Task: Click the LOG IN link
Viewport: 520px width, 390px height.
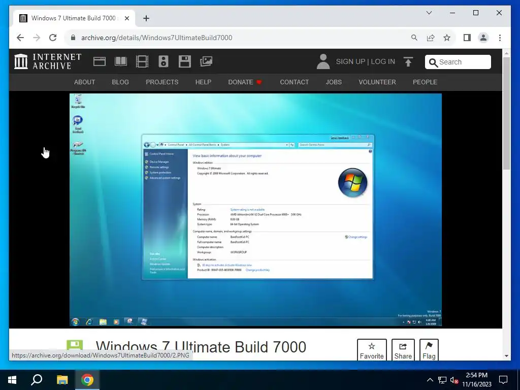Action: tap(383, 61)
